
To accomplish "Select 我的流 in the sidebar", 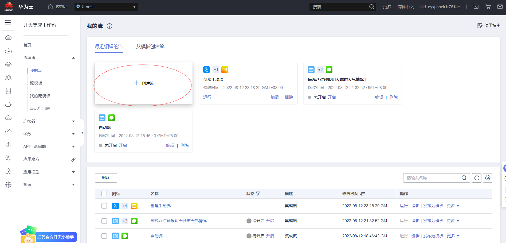I will point(36,71).
